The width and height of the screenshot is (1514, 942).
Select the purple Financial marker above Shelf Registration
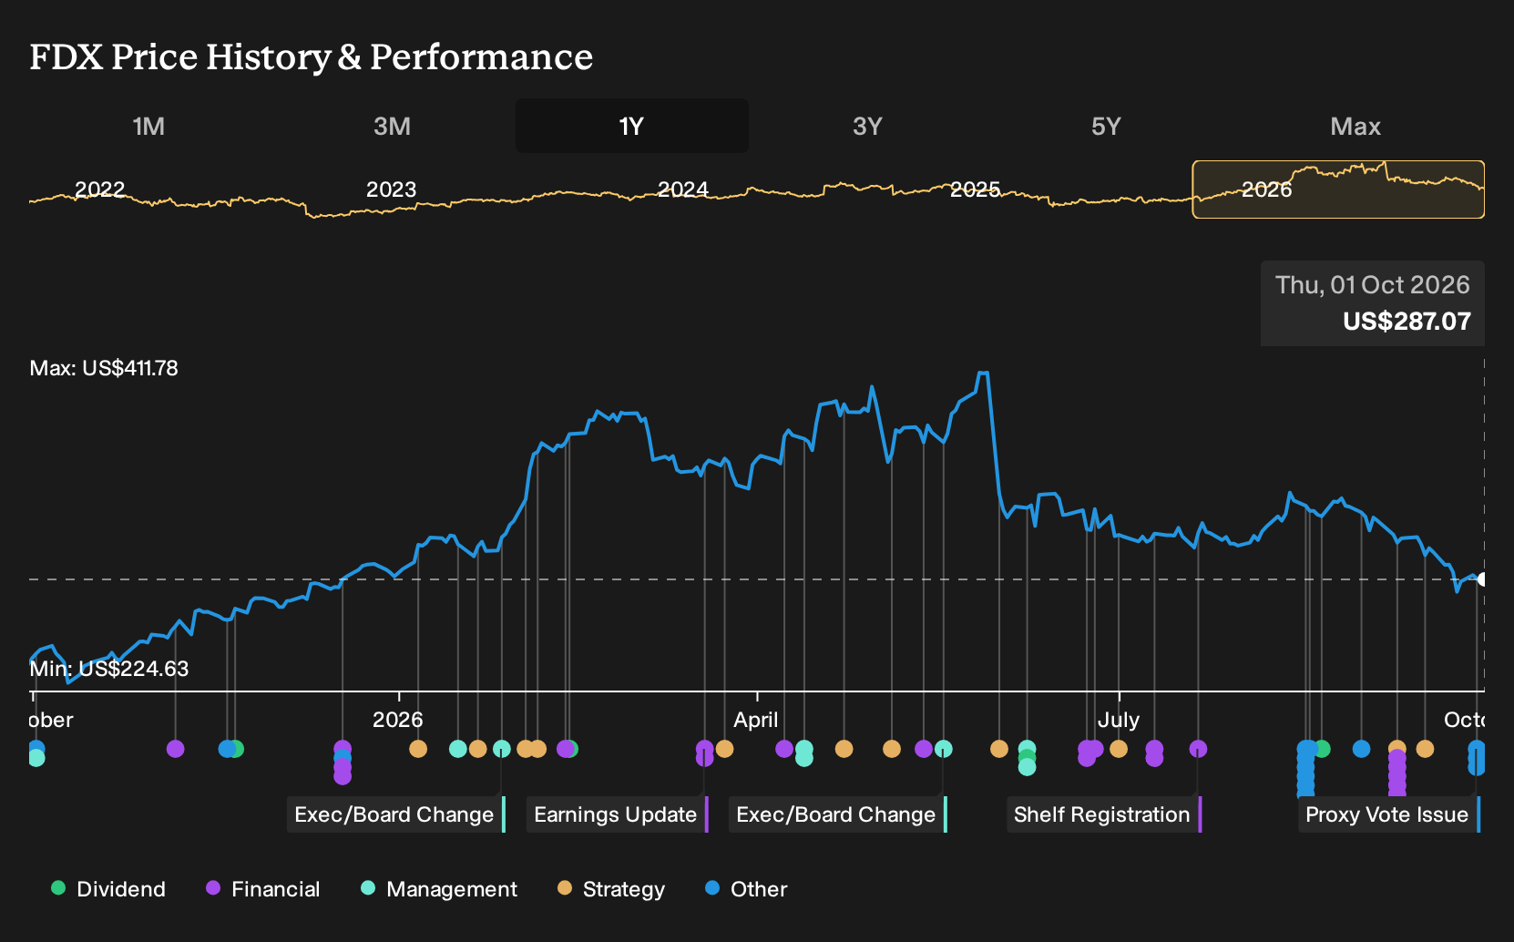pyautogui.click(x=1198, y=749)
